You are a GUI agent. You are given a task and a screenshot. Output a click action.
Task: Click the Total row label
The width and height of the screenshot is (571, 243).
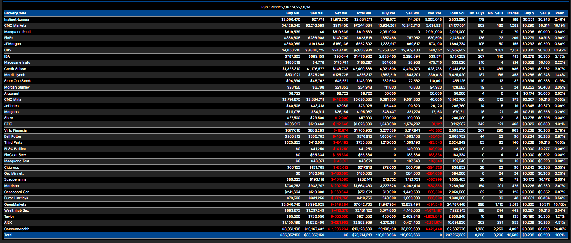point(8,235)
